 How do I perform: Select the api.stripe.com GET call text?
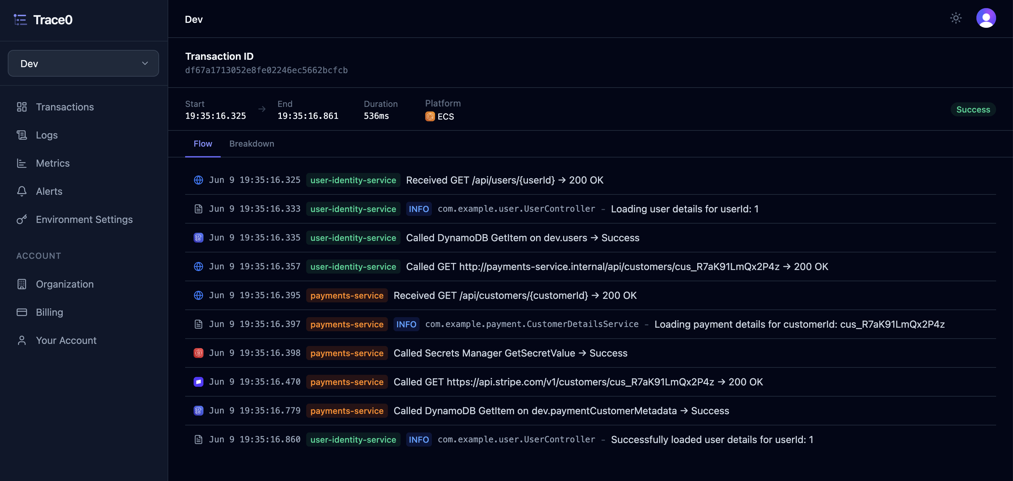click(578, 382)
